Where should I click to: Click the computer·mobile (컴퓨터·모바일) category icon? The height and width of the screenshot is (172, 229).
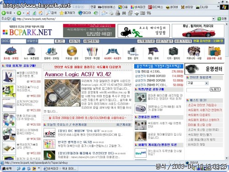tap(52, 51)
